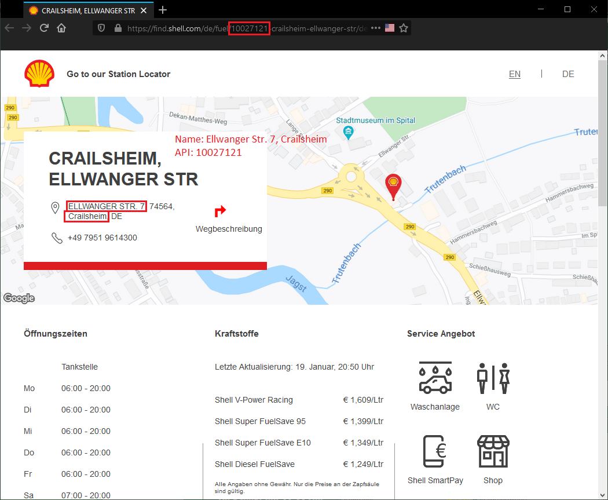This screenshot has height=500, width=608.
Task: Click the phone number +49 7951 9614300
Action: [x=102, y=238]
